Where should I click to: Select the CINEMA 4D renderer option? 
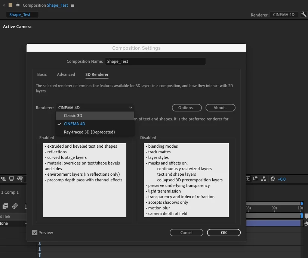click(95, 124)
